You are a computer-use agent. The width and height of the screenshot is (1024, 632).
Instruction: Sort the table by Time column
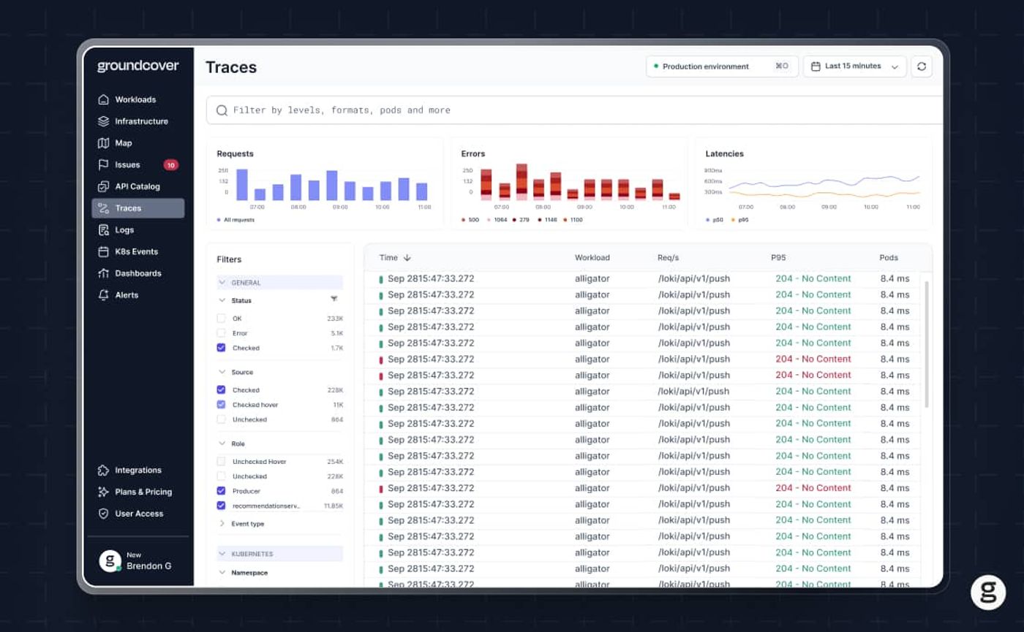click(x=396, y=258)
